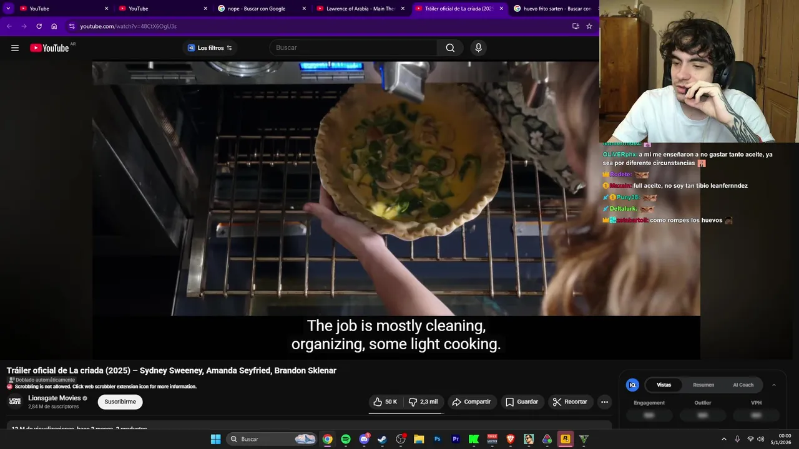Viewport: 799px width, 449px height.
Task: Install or cast via address bar screen icon
Action: pyautogui.click(x=576, y=26)
